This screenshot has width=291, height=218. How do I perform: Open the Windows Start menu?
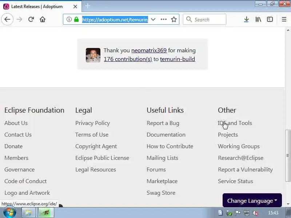(9, 213)
